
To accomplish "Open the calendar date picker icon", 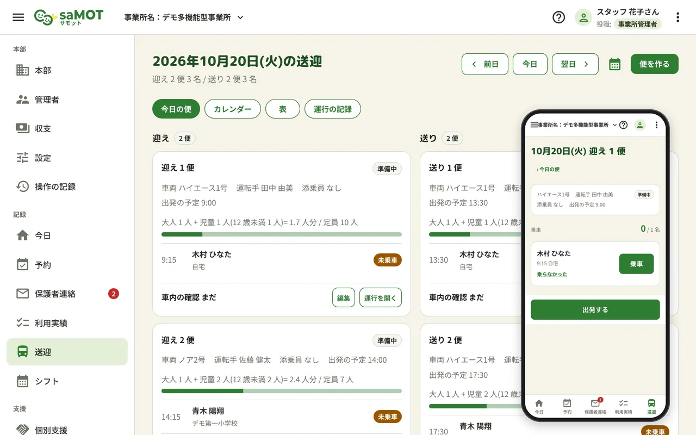I will 614,64.
